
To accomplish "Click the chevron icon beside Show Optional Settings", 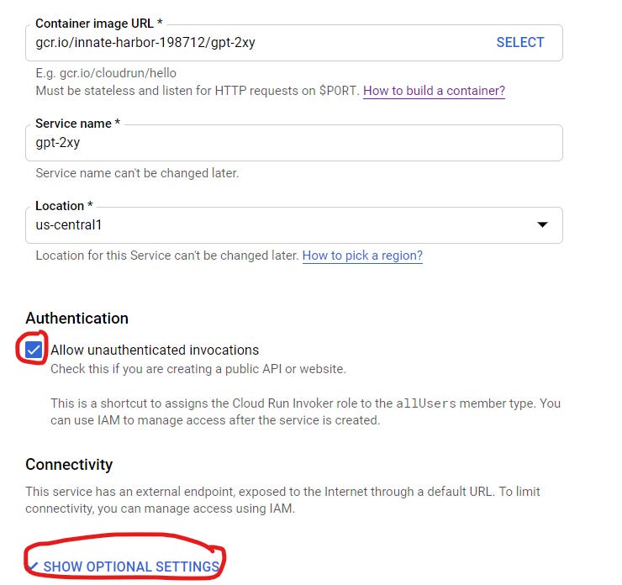I will (x=33, y=567).
